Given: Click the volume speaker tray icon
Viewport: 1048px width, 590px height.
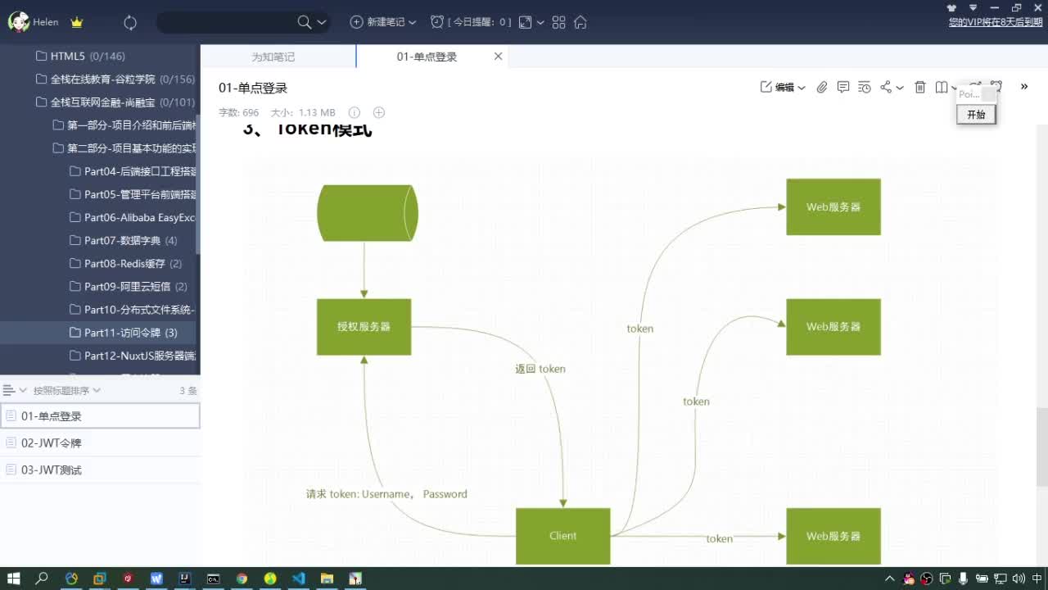Looking at the screenshot, I should (1019, 579).
